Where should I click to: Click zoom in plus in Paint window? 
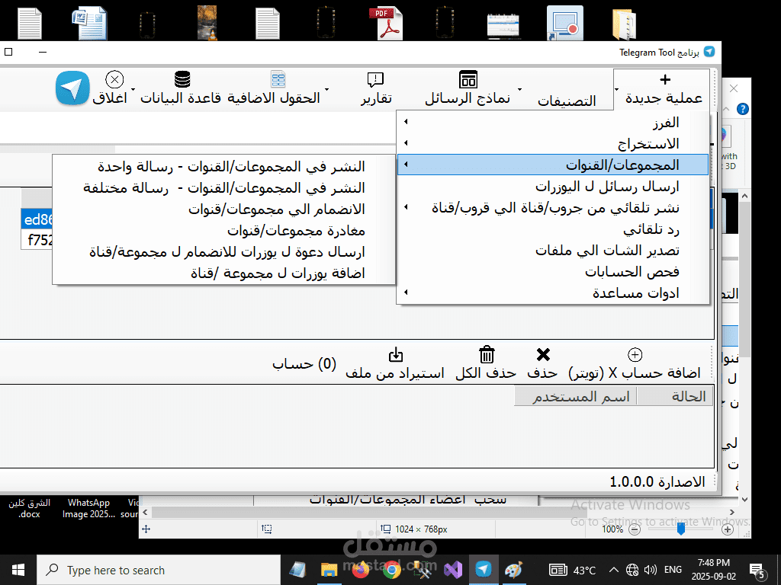click(x=727, y=529)
